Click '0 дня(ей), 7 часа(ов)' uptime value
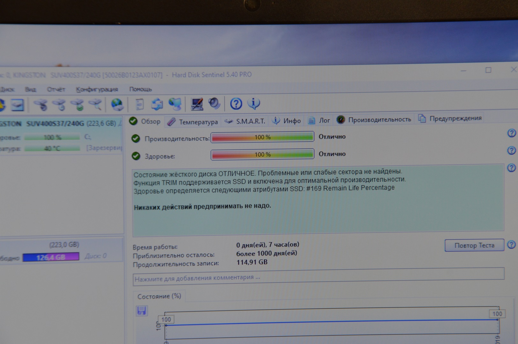518x344 pixels. click(x=268, y=245)
